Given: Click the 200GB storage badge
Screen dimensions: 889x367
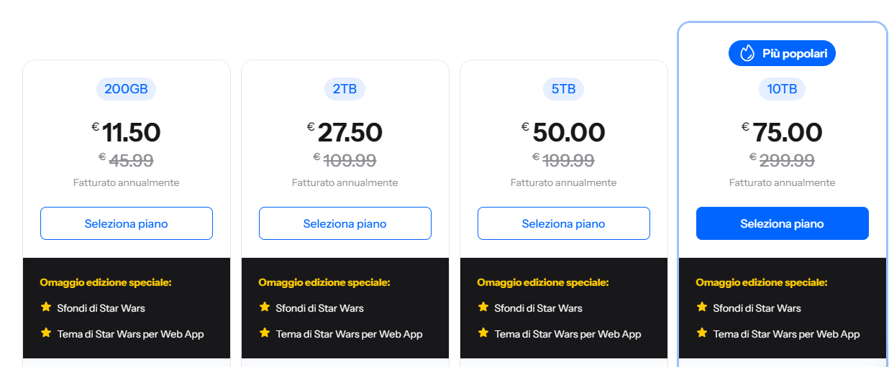Looking at the screenshot, I should (127, 89).
